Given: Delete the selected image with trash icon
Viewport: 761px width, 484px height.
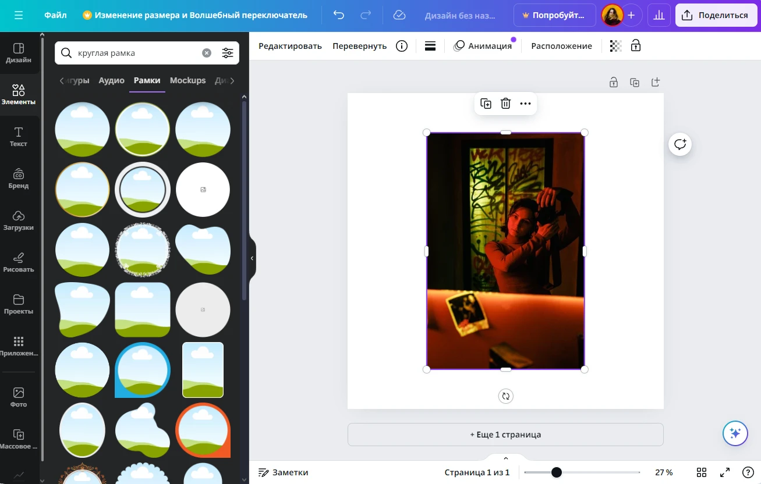Looking at the screenshot, I should [505, 104].
